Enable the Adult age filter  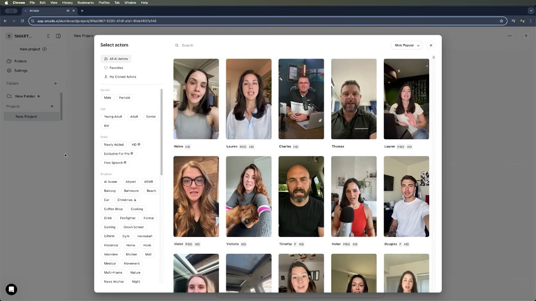[x=134, y=117]
